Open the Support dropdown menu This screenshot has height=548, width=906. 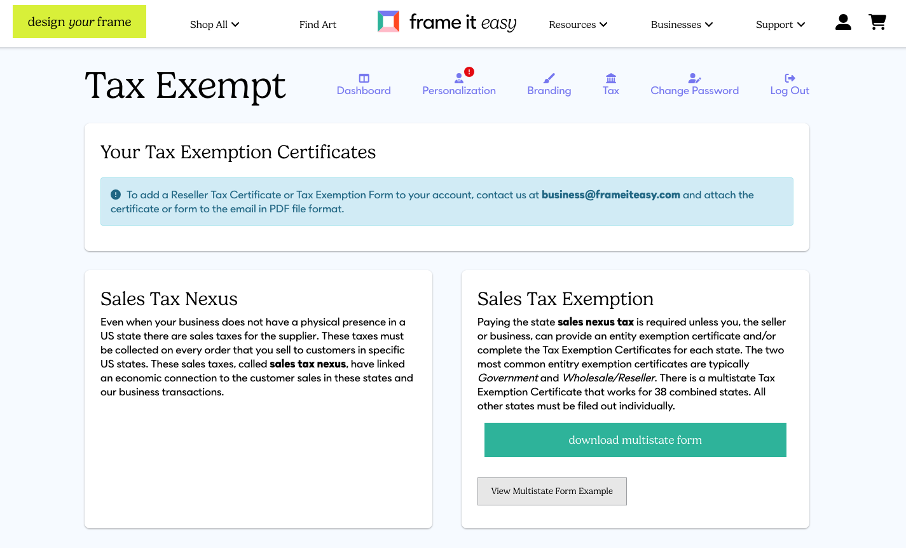click(780, 25)
